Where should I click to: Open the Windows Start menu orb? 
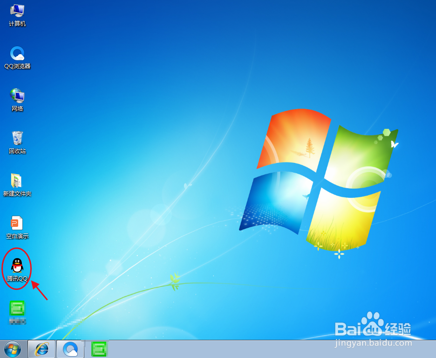(x=13, y=349)
